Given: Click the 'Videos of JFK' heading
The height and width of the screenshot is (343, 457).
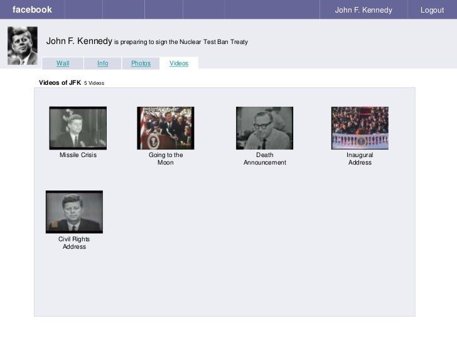Looking at the screenshot, I should 60,82.
